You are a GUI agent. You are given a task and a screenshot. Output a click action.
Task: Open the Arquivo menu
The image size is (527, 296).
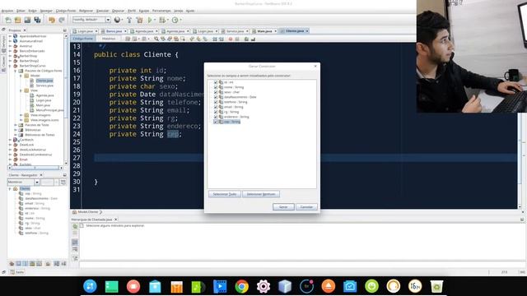(x=7, y=11)
